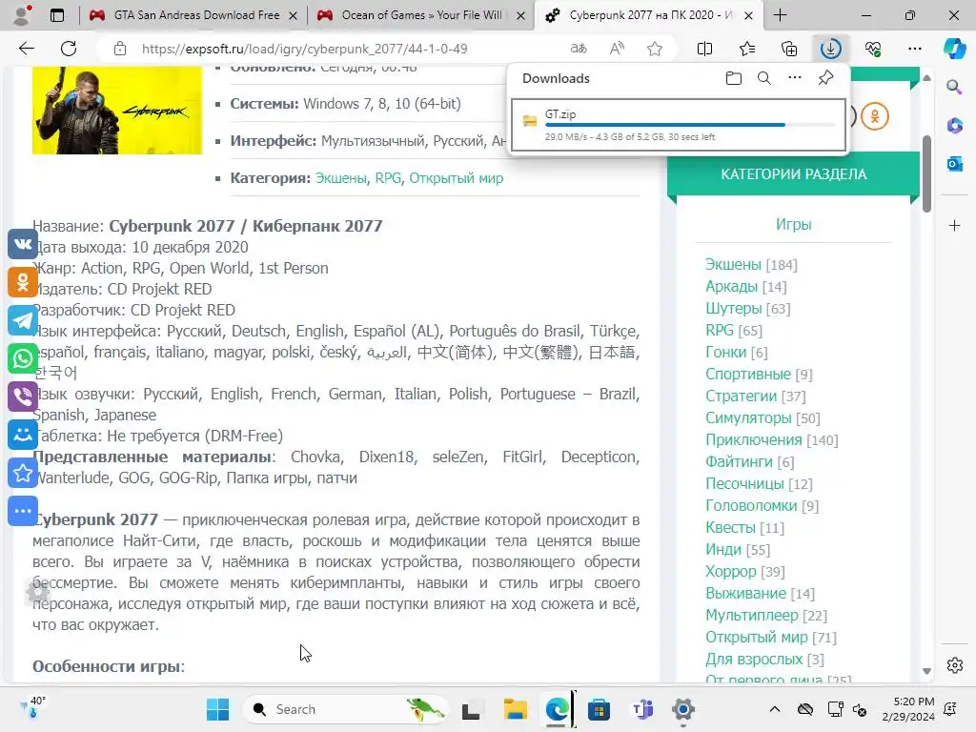Focus the address bar URL field
Image resolution: width=976 pixels, height=732 pixels.
[304, 49]
